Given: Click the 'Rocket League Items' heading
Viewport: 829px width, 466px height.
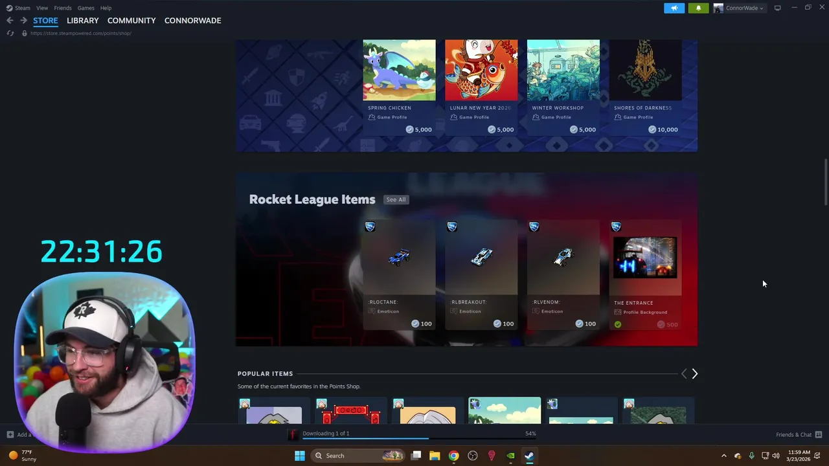Looking at the screenshot, I should click(312, 199).
